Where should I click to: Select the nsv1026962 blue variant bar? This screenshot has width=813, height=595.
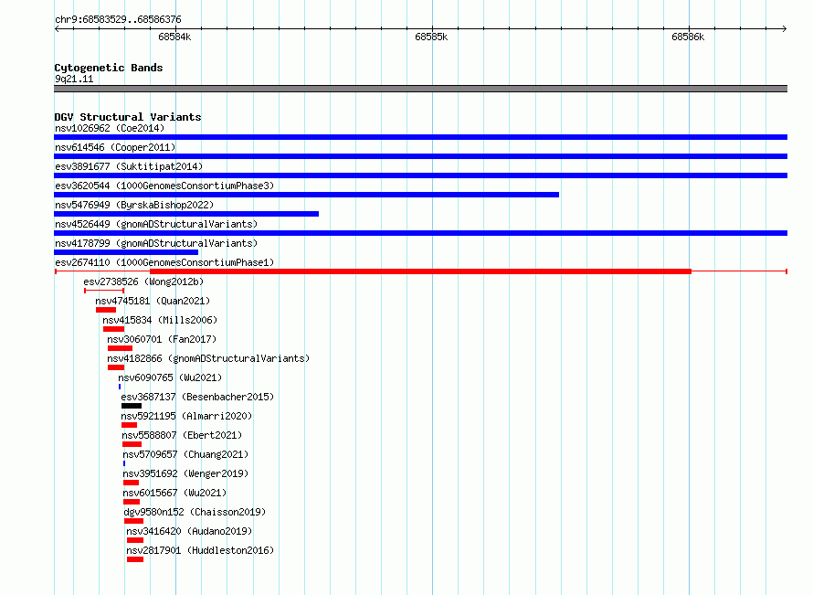coord(420,137)
